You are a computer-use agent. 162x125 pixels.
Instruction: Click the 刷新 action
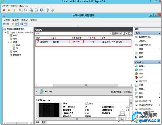(x=141, y=53)
